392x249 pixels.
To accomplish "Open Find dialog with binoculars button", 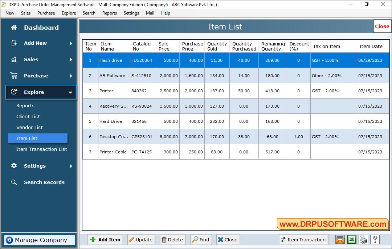I will point(201,240).
